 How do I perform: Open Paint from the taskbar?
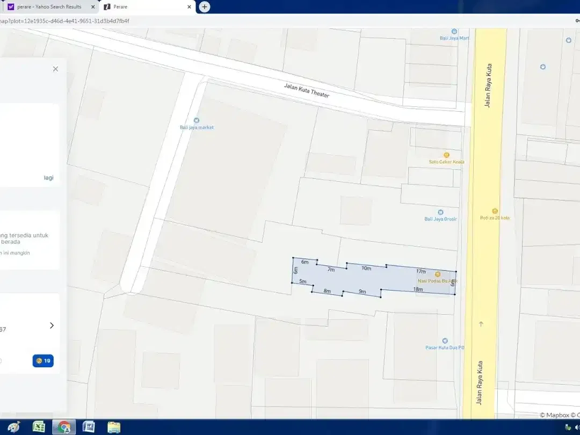pos(13,427)
